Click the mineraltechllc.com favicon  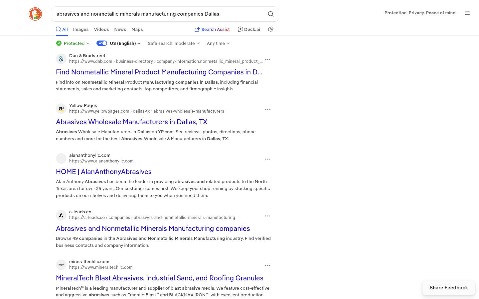tap(61, 265)
